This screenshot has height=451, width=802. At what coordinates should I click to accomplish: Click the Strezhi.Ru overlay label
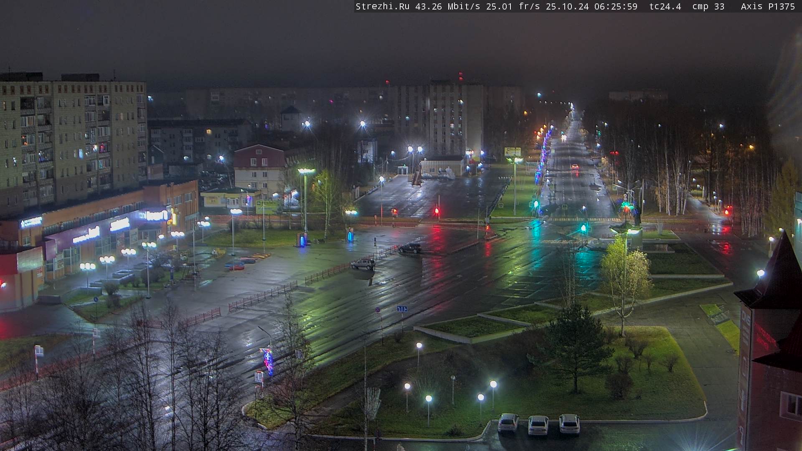(x=382, y=6)
